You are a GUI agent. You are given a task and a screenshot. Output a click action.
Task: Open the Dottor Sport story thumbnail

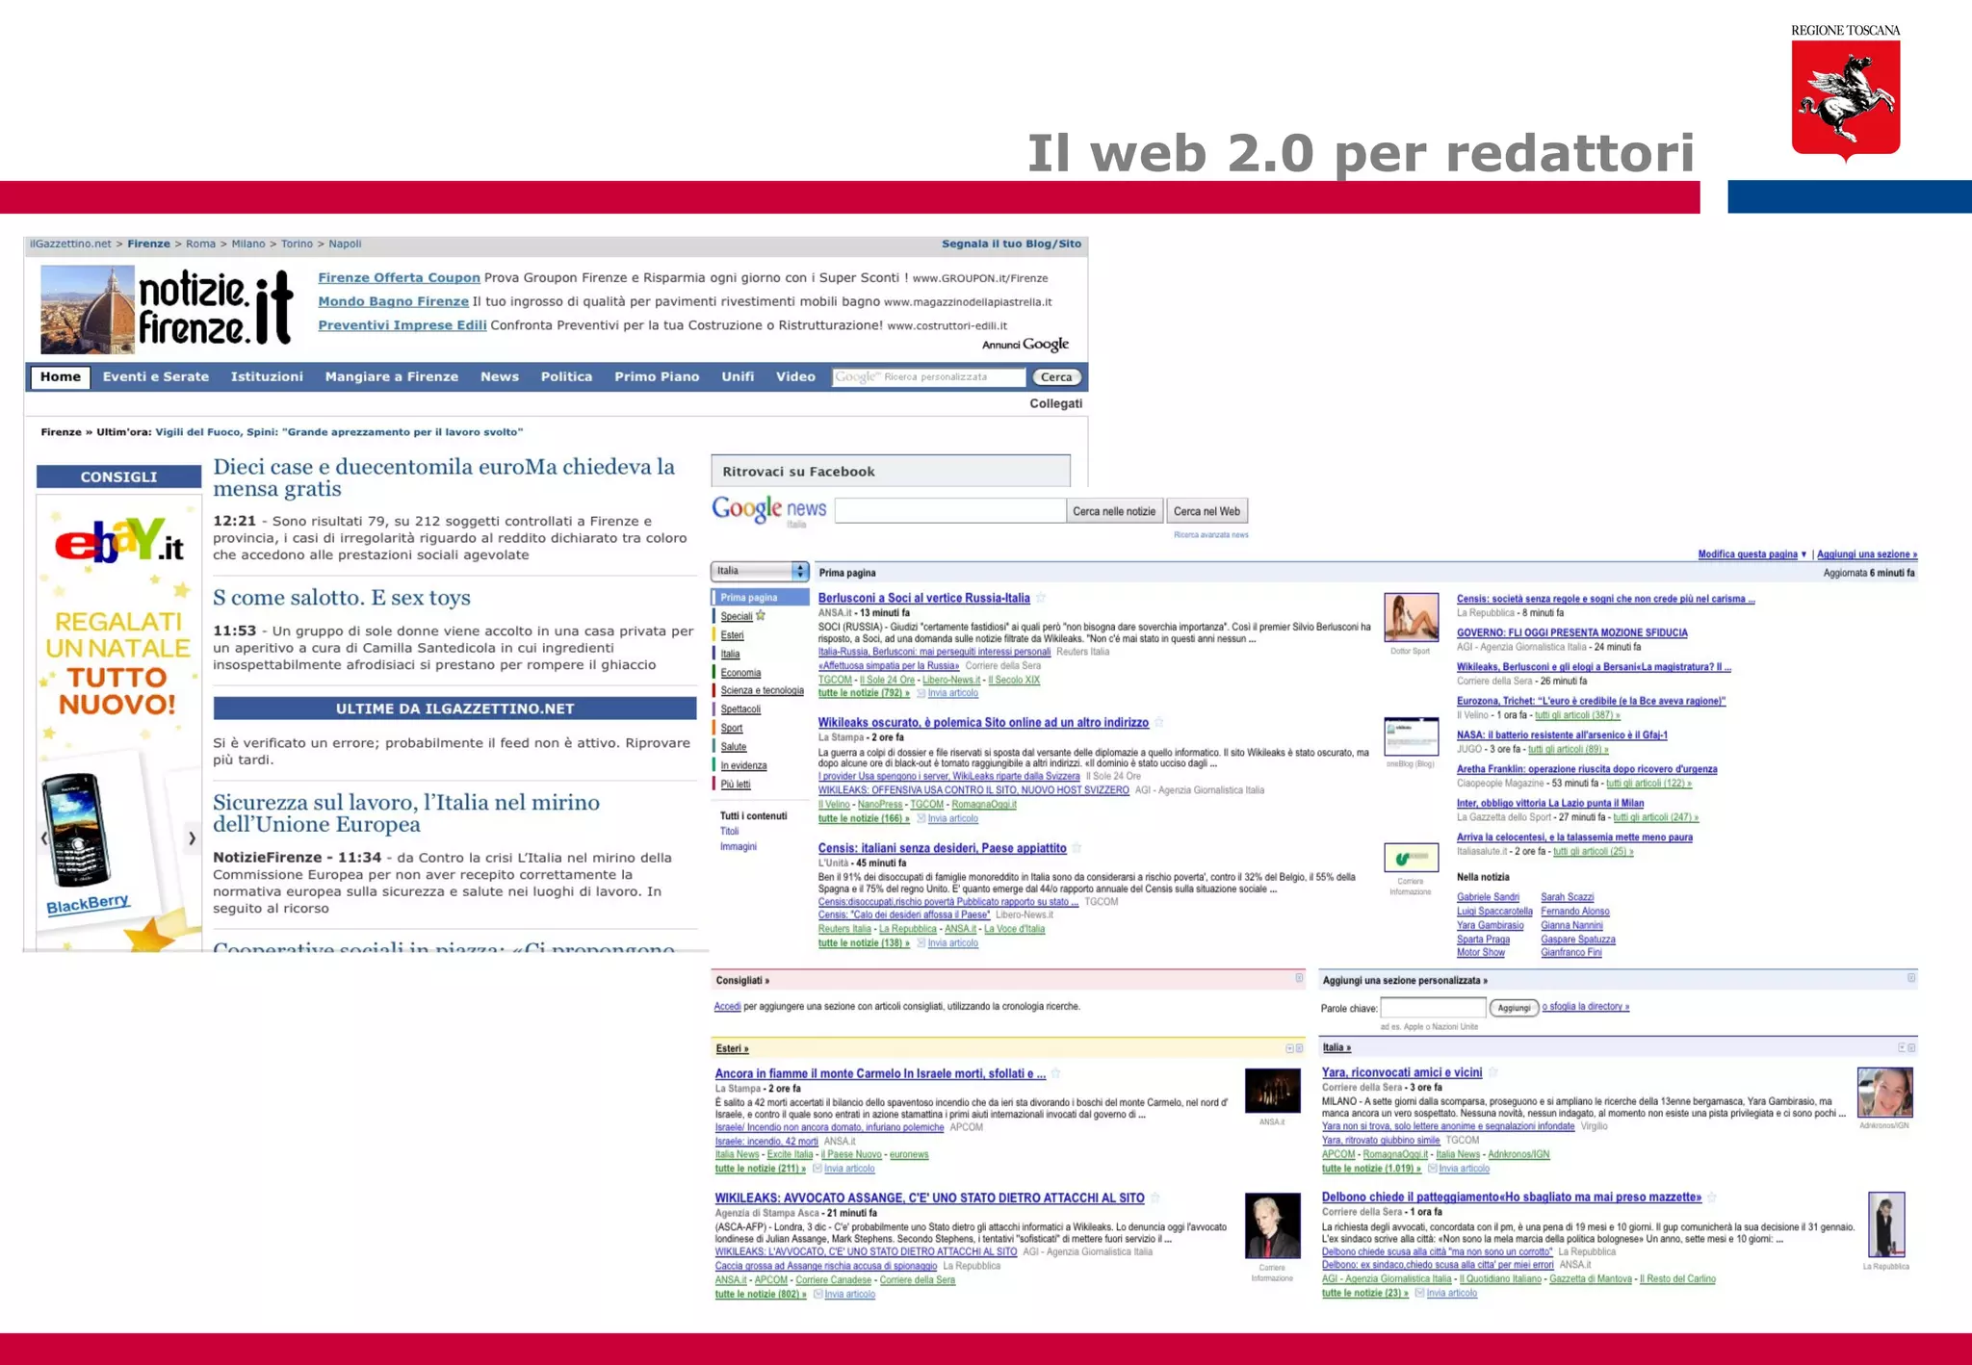tap(1411, 618)
